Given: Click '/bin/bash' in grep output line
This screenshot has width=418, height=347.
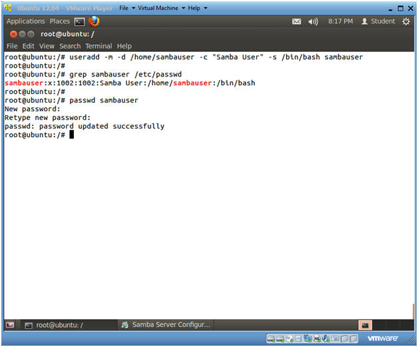Looking at the screenshot, I should tap(236, 83).
